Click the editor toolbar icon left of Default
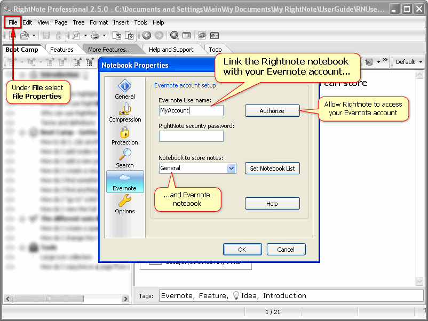 [x=369, y=62]
